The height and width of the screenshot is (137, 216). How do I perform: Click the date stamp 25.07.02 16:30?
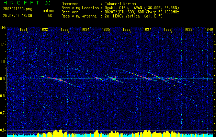18,16
